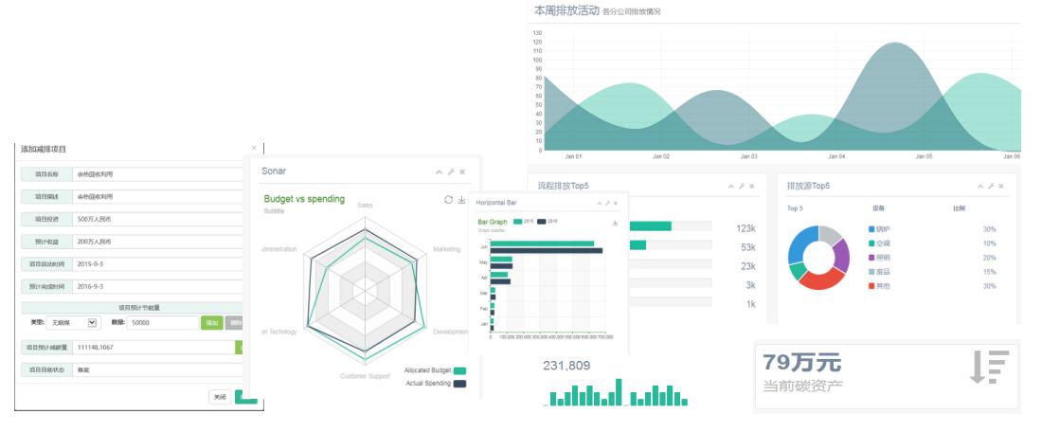1060x432 pixels.
Task: Collapse the Horizontal Bar panel
Action: pos(599,203)
